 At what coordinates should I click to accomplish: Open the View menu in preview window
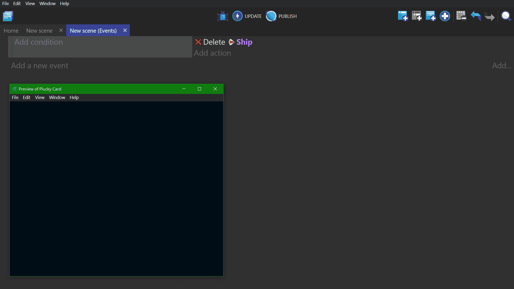[40, 97]
